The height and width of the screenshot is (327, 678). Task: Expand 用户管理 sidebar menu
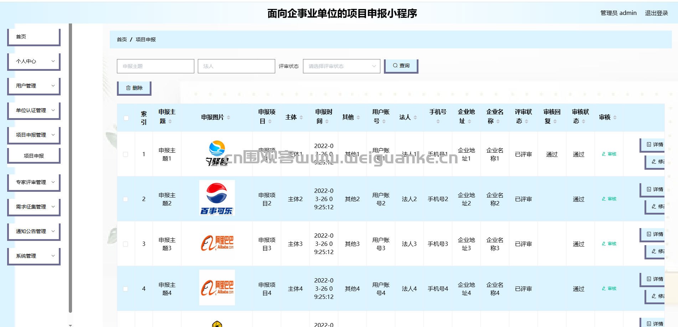point(34,86)
